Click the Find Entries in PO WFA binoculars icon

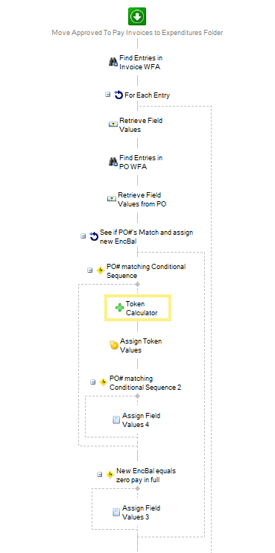113,162
